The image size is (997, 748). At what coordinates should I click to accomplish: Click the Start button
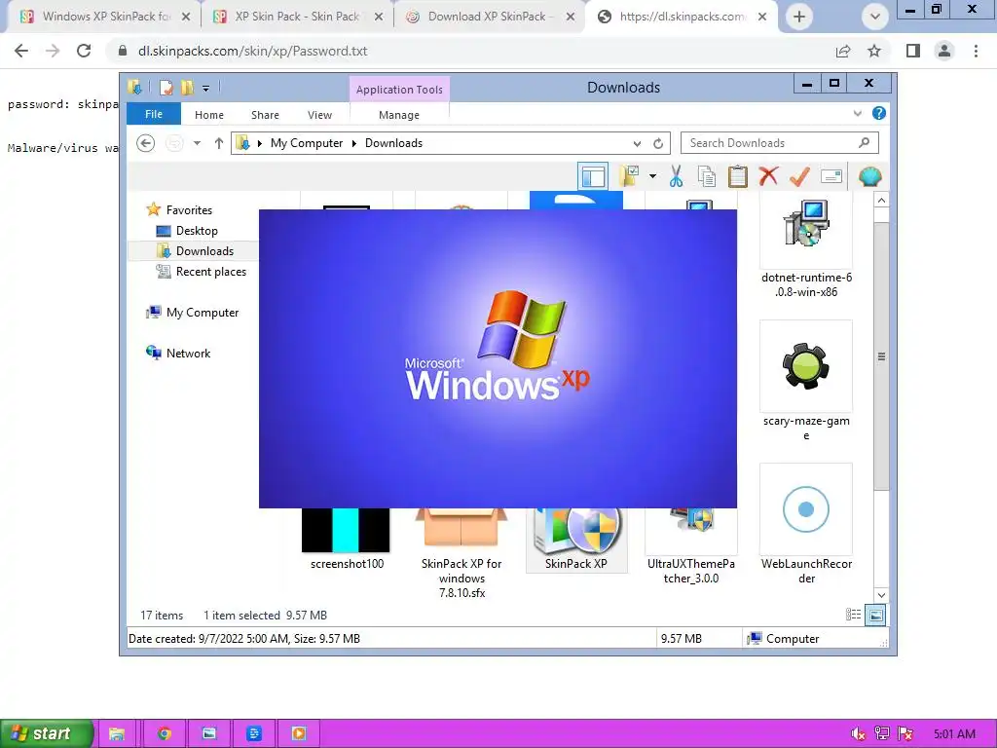pyautogui.click(x=47, y=733)
